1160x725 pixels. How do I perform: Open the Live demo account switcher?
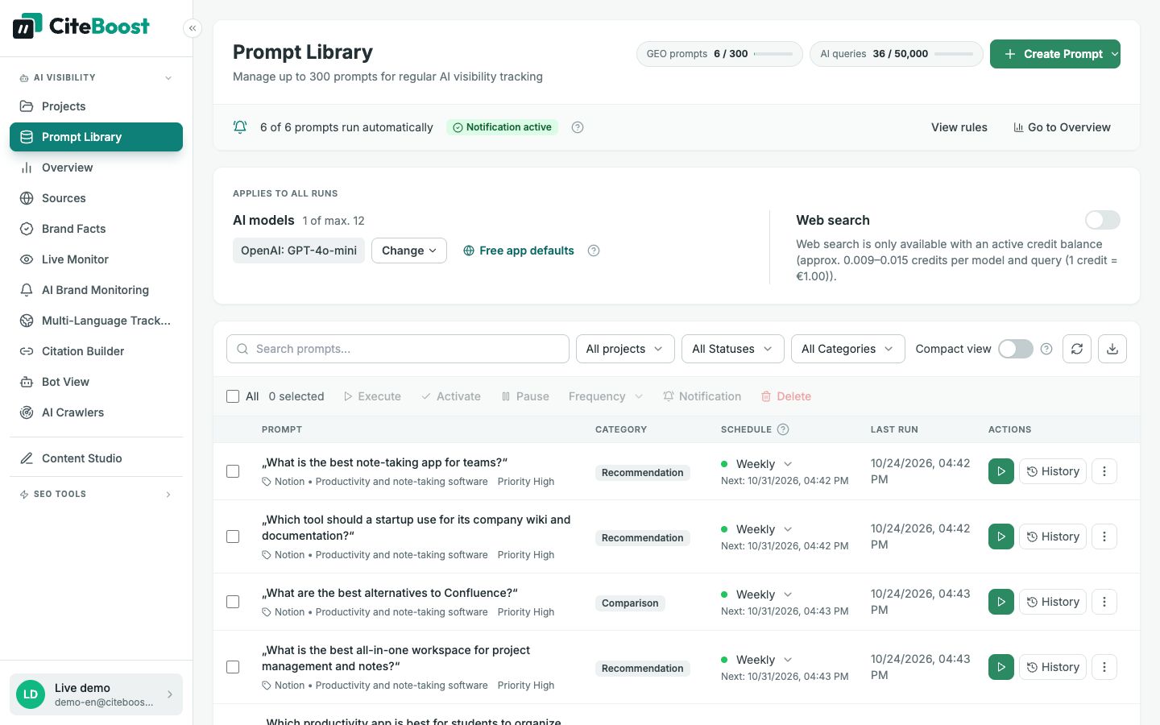click(96, 694)
